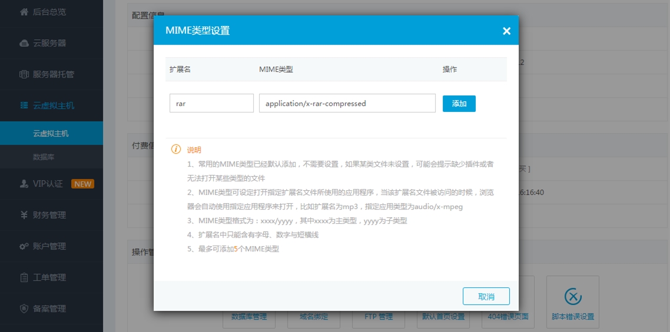Screen dimensions: 670x332
Task: Select the 数据库 submenu item
Action: pos(45,157)
